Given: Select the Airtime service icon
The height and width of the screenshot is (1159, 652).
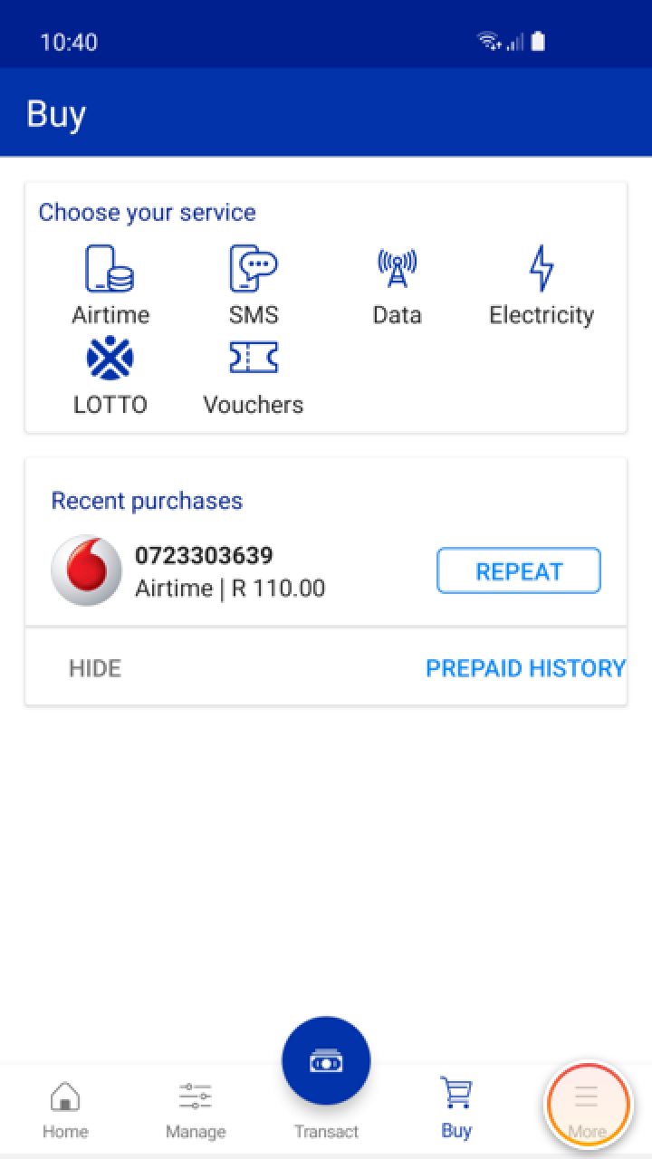Looking at the screenshot, I should pyautogui.click(x=110, y=269).
